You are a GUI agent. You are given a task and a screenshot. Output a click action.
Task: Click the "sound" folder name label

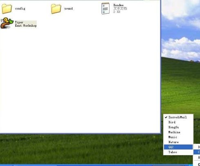point(68,9)
